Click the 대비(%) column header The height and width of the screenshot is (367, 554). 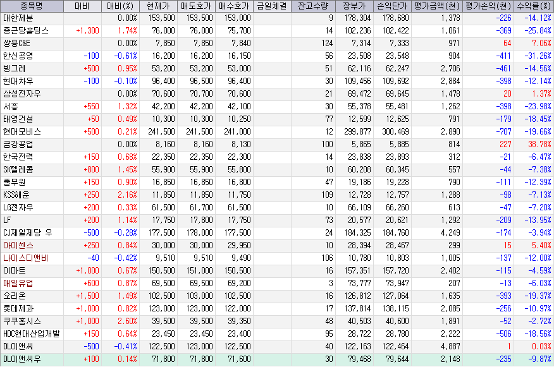pyautogui.click(x=121, y=6)
